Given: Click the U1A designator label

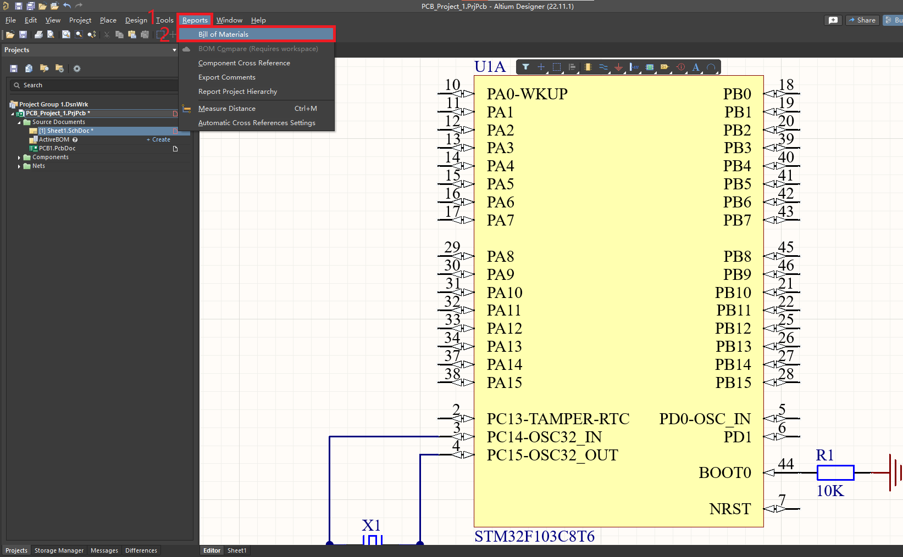Looking at the screenshot, I should [490, 67].
